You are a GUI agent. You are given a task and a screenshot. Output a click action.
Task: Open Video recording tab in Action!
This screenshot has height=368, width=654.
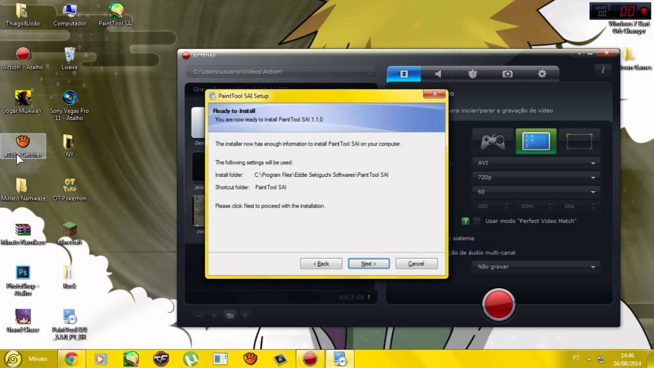click(x=404, y=74)
